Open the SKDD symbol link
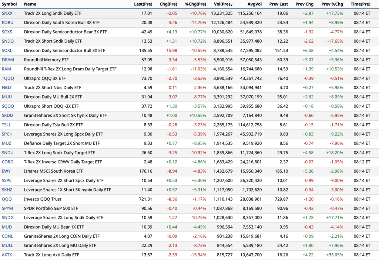379x260 pixels. (7, 115)
